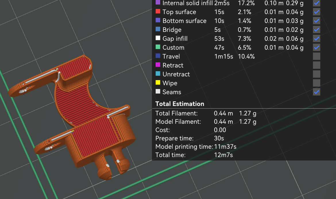Select the Seams row label
Image resolution: width=336 pixels, height=199 pixels.
[x=172, y=92]
